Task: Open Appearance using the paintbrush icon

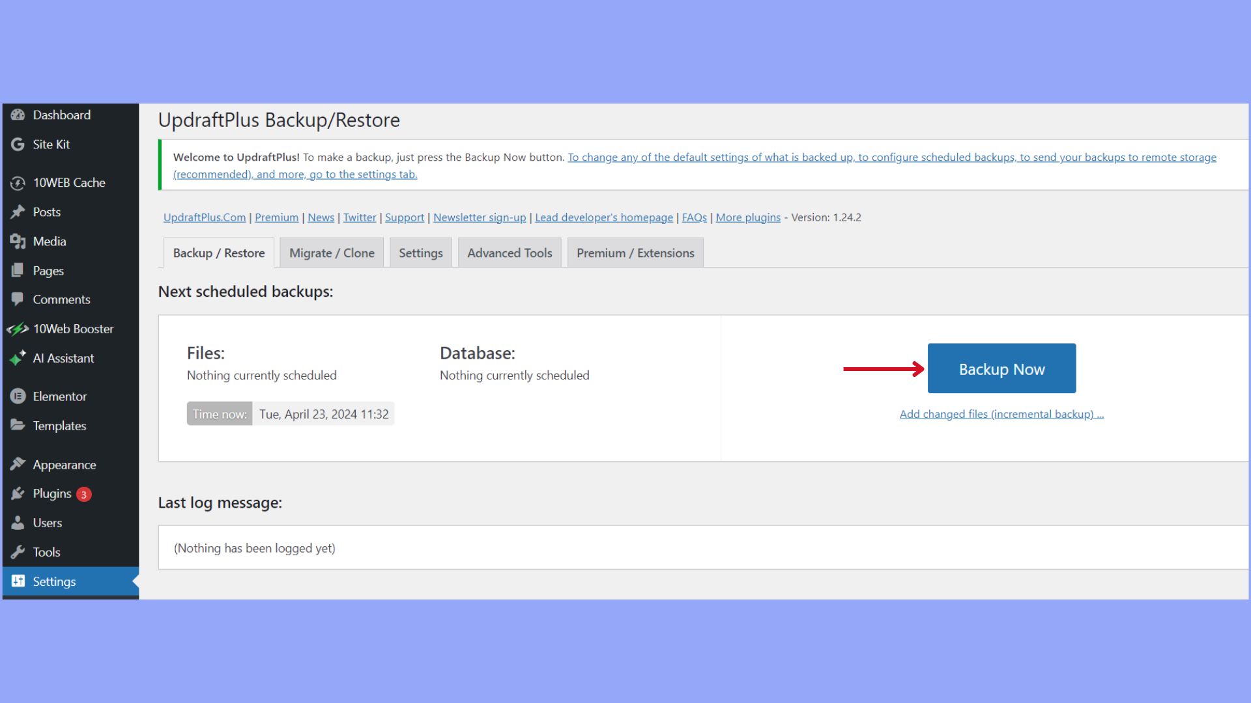Action: tap(18, 463)
